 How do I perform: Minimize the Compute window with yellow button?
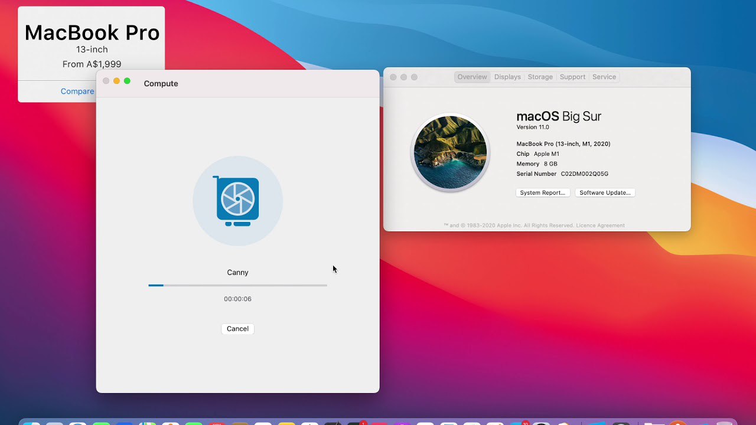(116, 81)
